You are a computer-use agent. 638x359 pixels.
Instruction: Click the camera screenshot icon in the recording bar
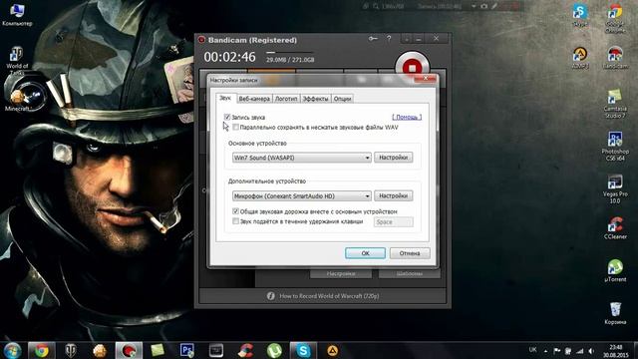click(x=483, y=6)
